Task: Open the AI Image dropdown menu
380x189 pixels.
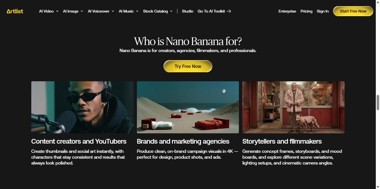Action: coord(73,11)
